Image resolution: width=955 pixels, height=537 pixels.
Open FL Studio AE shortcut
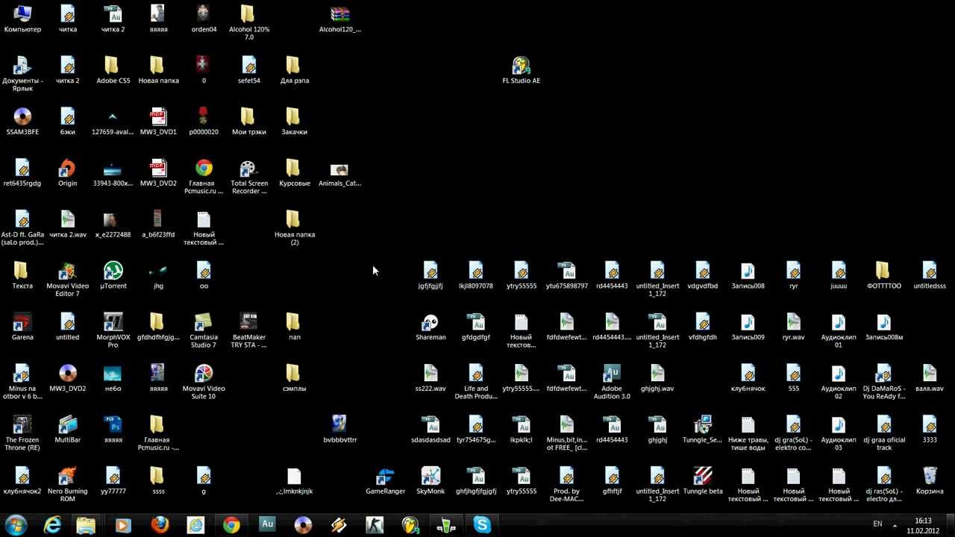click(521, 71)
